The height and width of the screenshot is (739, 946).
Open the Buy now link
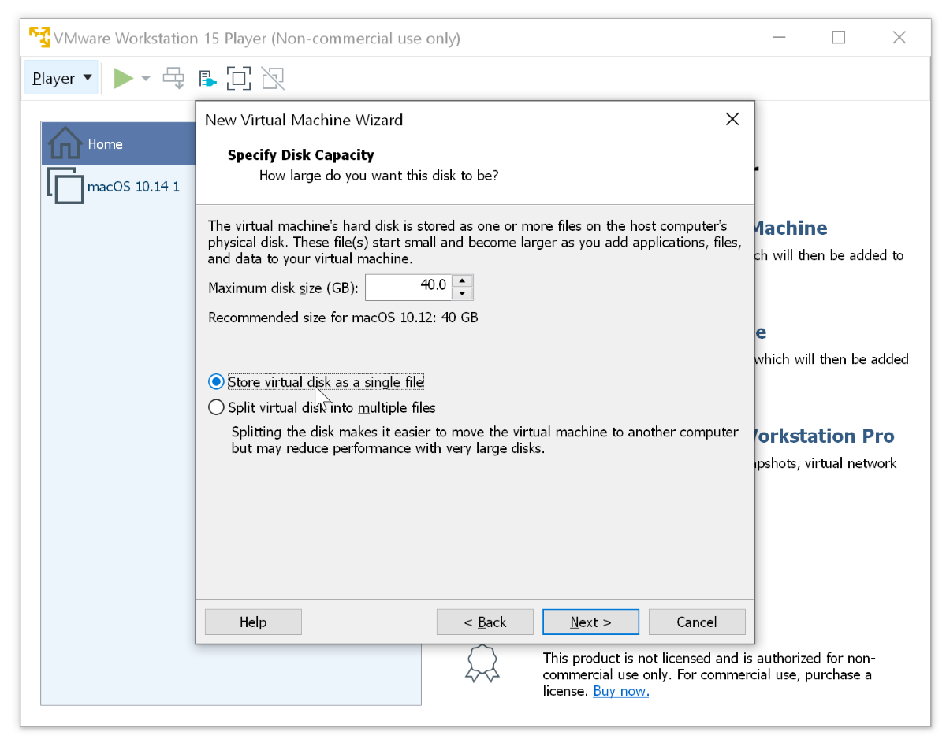pyautogui.click(x=621, y=691)
